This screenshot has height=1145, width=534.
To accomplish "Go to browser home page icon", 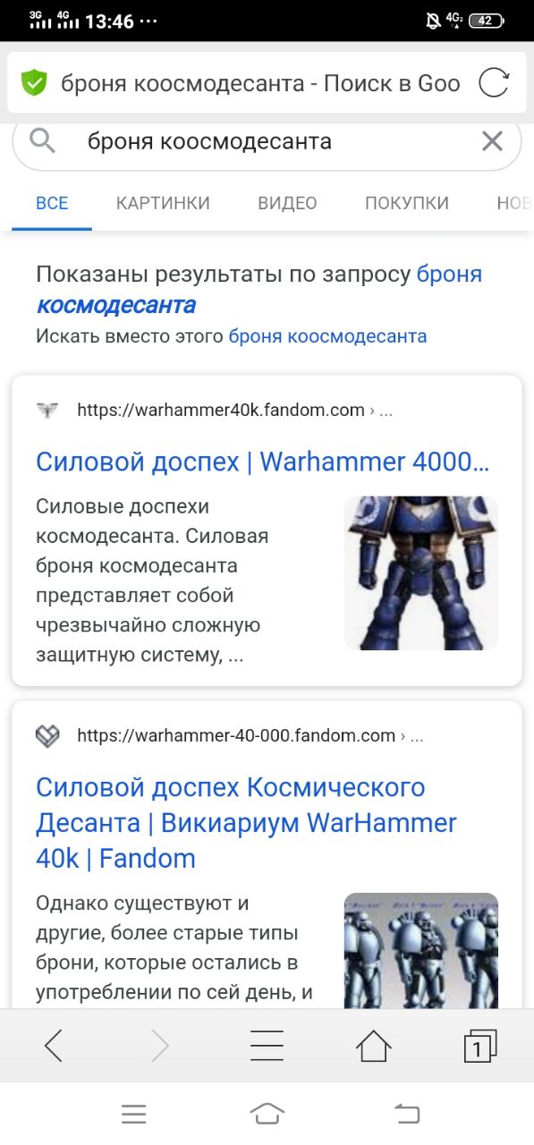I will coord(373,1045).
